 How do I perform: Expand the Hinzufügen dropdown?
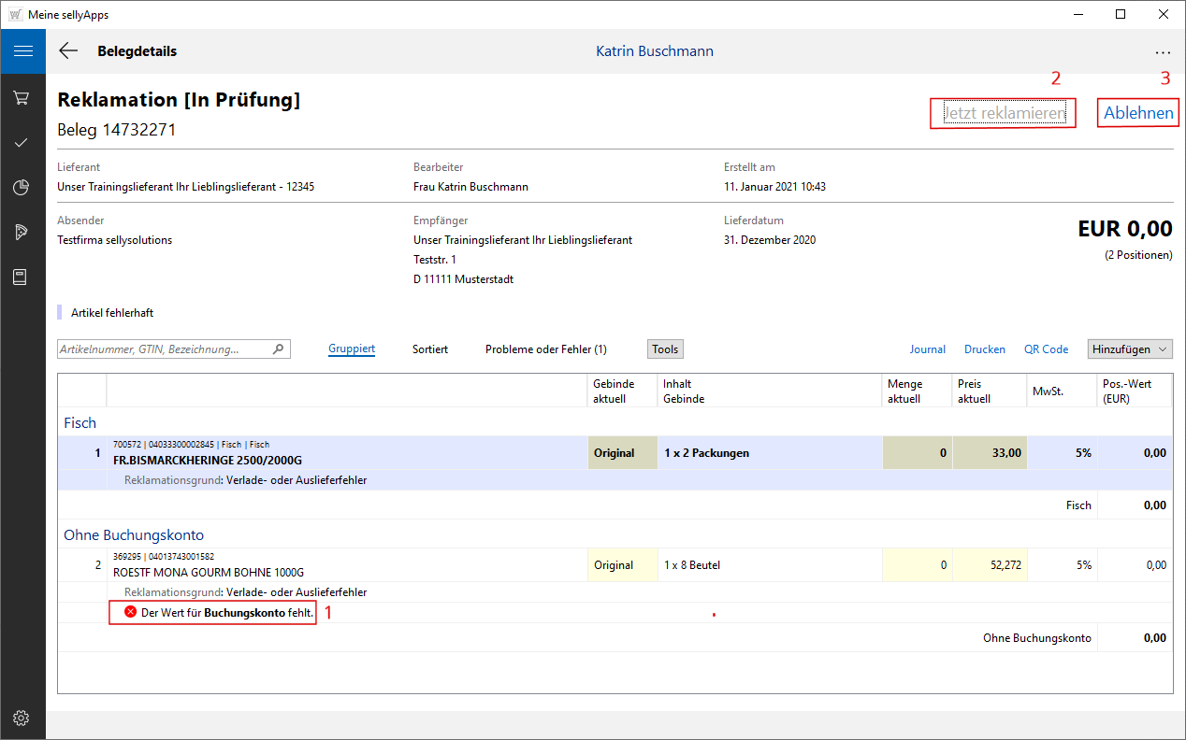(x=1130, y=349)
